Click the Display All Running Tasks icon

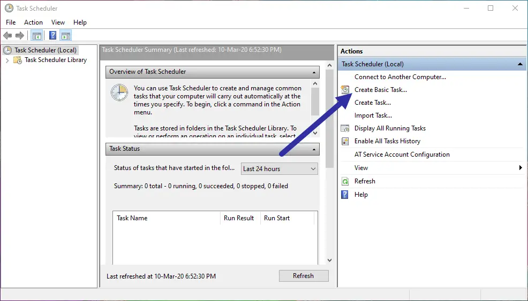pos(345,128)
